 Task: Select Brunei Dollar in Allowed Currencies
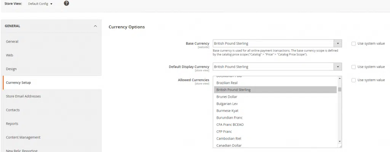(x=275, y=97)
